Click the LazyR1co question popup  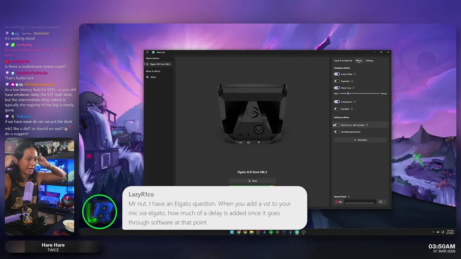tap(215, 208)
